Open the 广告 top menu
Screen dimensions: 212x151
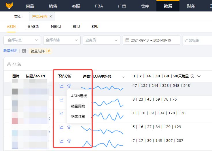122,6
